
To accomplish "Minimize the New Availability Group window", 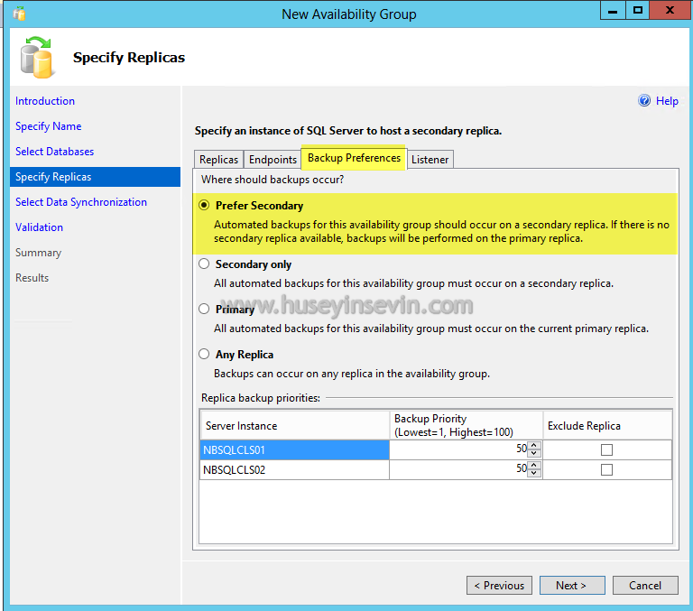I will pyautogui.click(x=613, y=10).
